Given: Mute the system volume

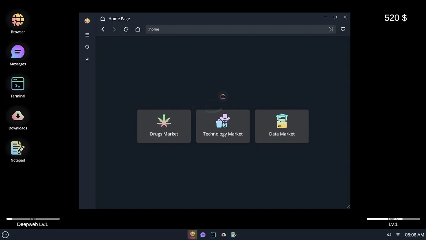Looking at the screenshot, I should point(389,235).
